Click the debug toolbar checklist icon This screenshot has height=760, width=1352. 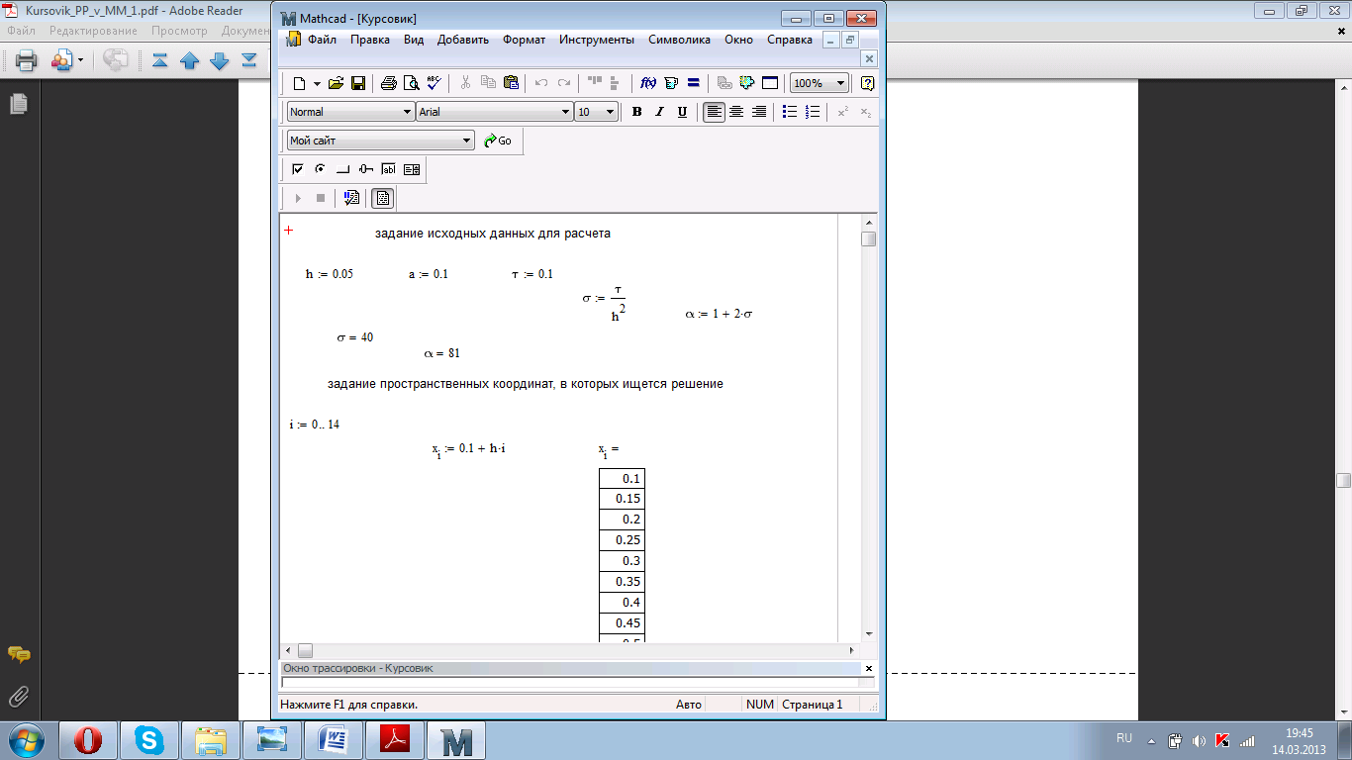click(x=351, y=198)
